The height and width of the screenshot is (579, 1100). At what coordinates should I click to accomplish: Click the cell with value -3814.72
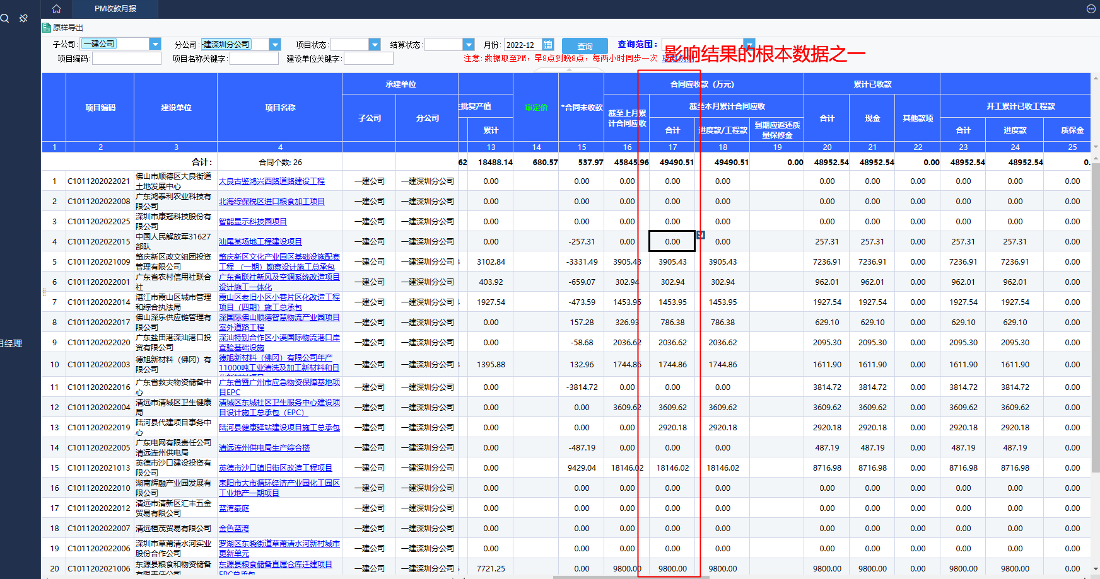[x=582, y=387]
